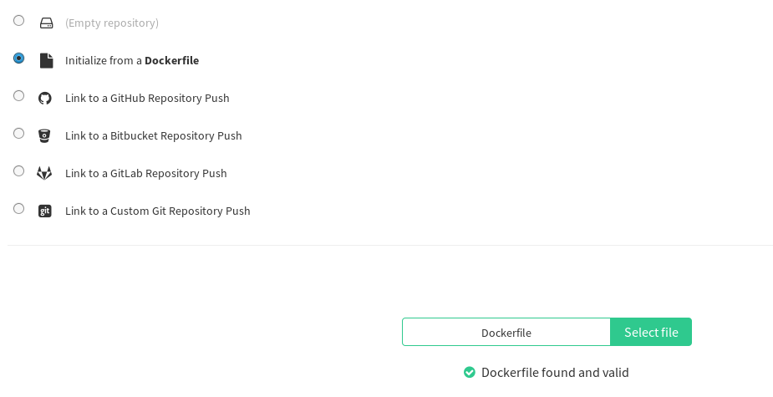
Task: Click the green checkmark validation icon
Action: coord(470,372)
